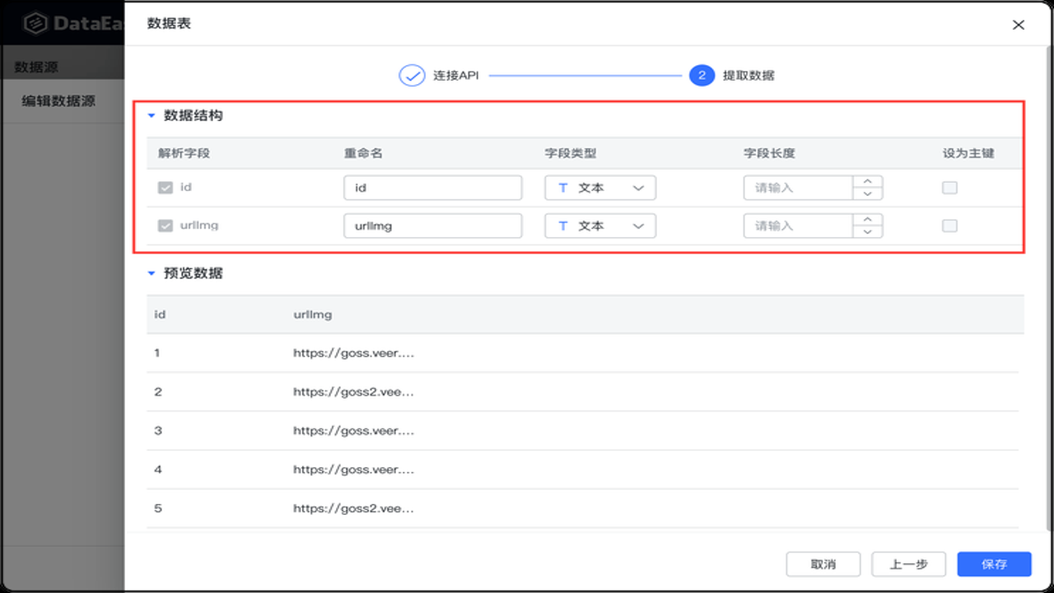Click the 取消 button
This screenshot has height=593, width=1054.
click(x=823, y=564)
